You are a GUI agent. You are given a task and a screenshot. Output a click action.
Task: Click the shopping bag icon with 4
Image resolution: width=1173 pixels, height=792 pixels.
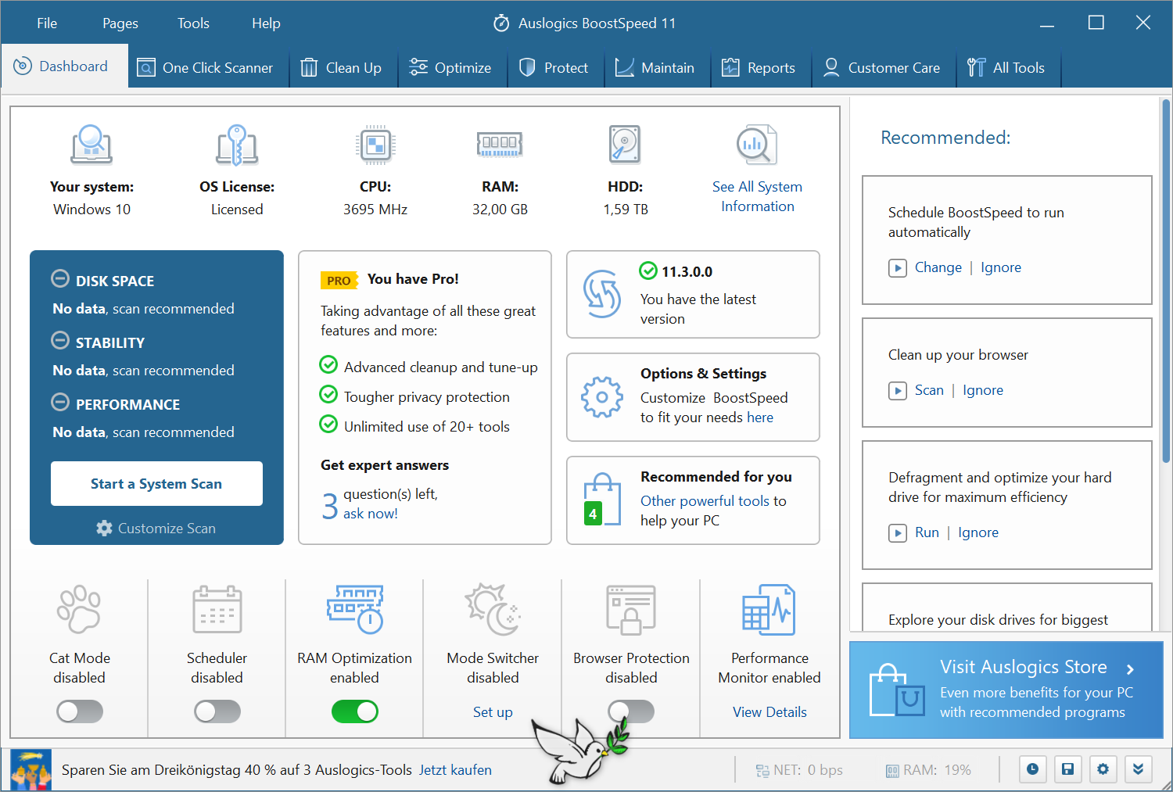coord(603,499)
